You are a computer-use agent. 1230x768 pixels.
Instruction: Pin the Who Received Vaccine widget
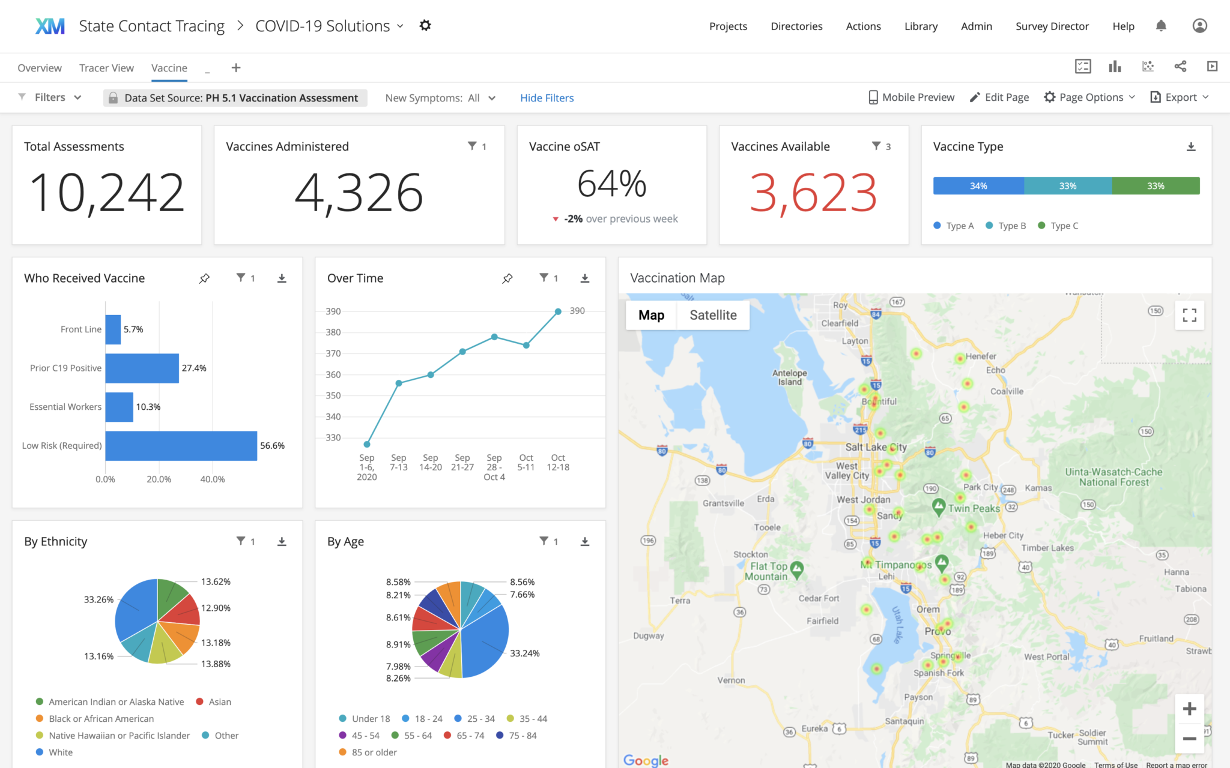click(x=204, y=278)
